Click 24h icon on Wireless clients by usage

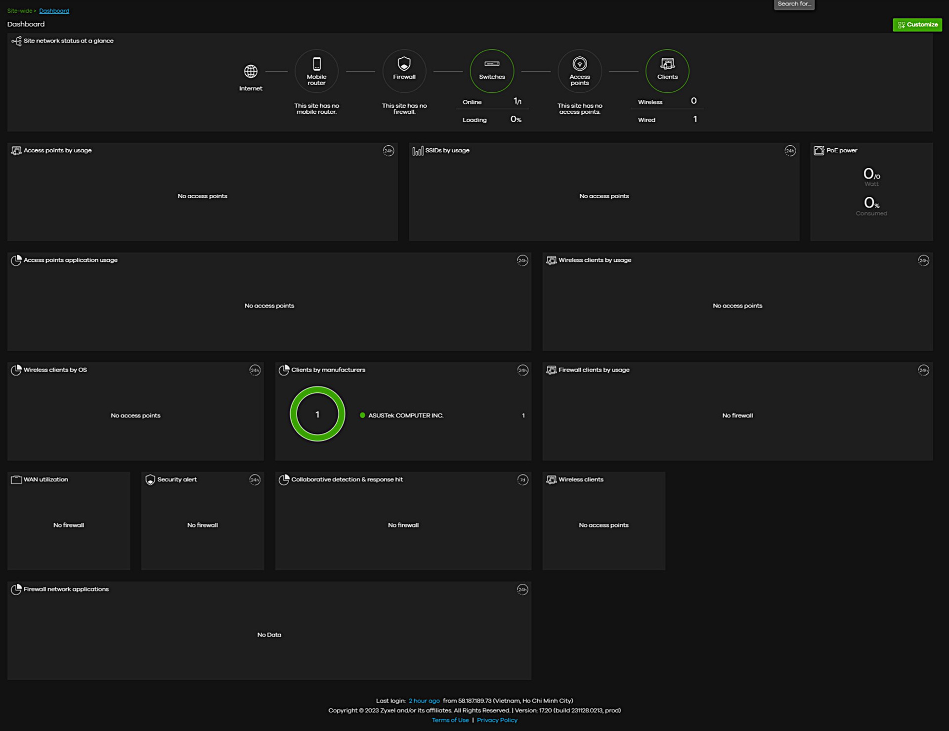tap(923, 260)
